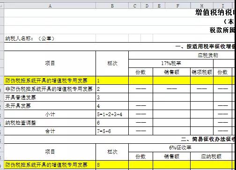Select column H header
236x170 pixels.
click(x=202, y=6)
